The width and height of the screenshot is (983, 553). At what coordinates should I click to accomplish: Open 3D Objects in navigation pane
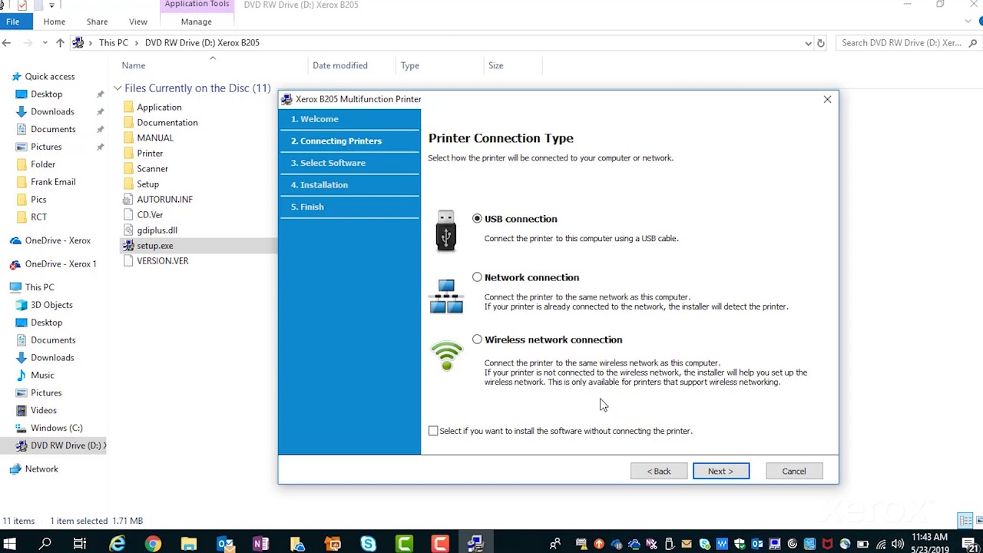[x=51, y=305]
